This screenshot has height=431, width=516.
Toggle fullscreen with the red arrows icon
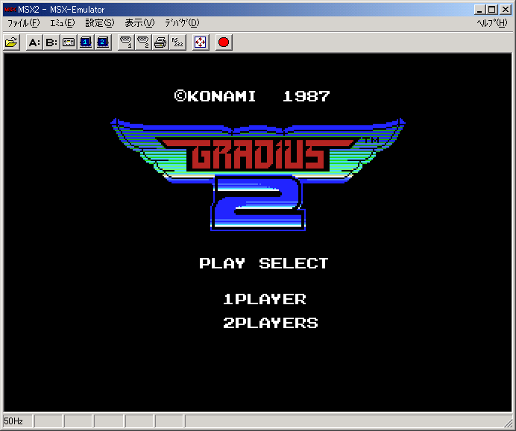click(201, 43)
